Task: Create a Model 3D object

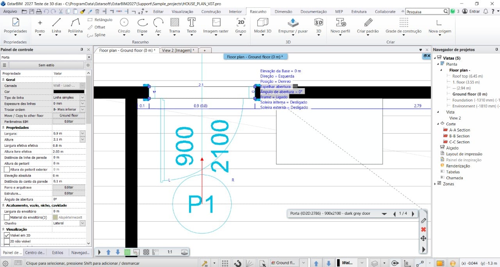Action: point(262,27)
